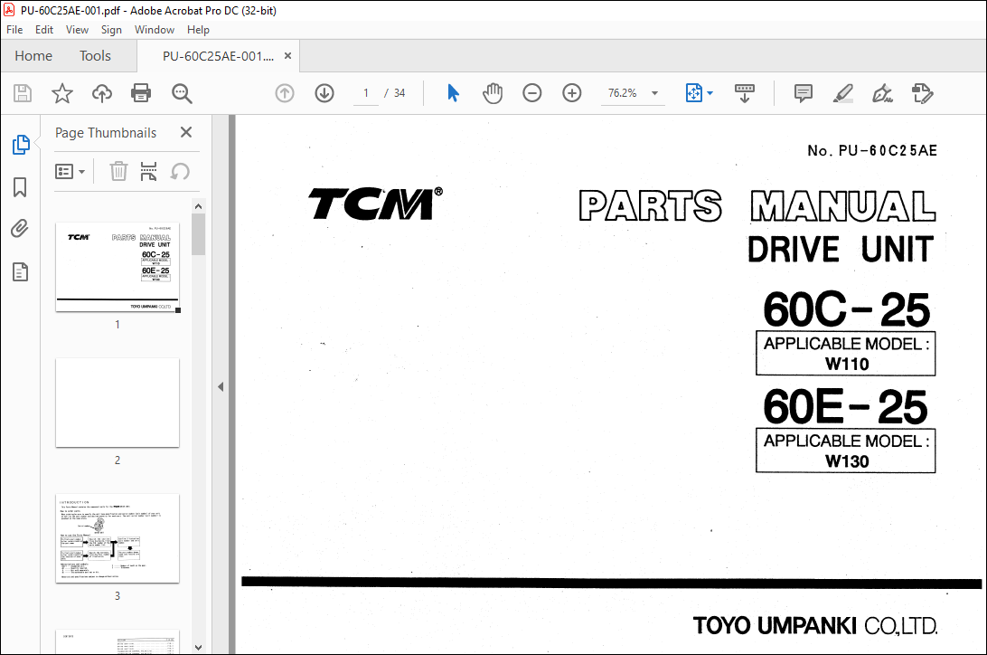Screen dimensions: 987x655
Task: Delete selected page with trash icon
Action: pyautogui.click(x=118, y=171)
